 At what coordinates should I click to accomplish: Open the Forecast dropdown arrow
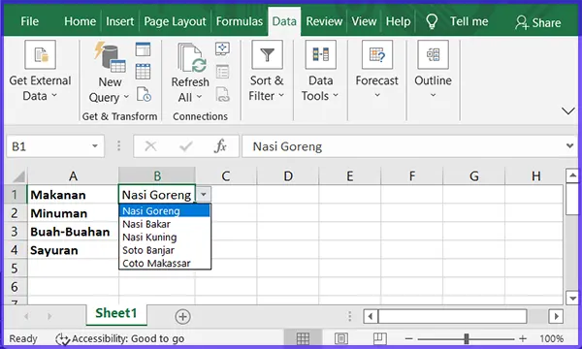377,95
